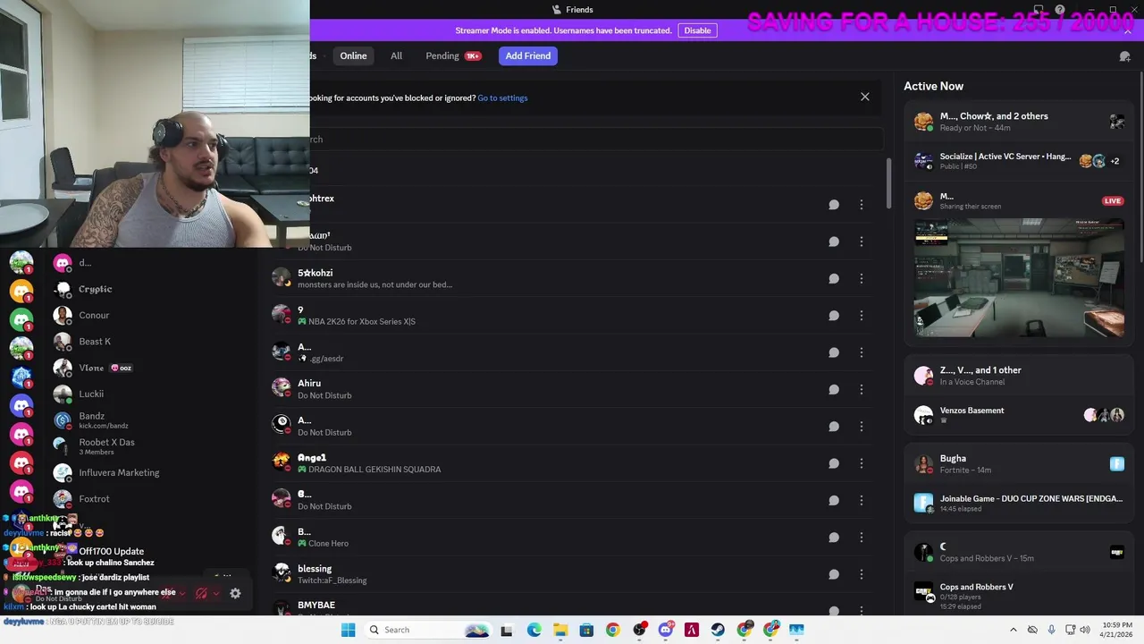Show hidden system tray icons
Image resolution: width=1144 pixels, height=644 pixels.
pyautogui.click(x=1013, y=630)
